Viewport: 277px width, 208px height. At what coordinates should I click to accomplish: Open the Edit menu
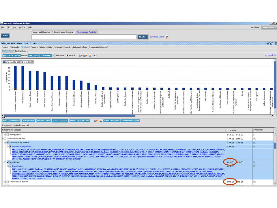click(8, 27)
